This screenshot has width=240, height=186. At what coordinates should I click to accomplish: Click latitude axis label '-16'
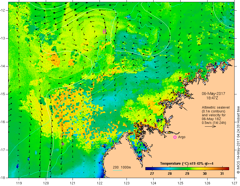tap(3, 122)
